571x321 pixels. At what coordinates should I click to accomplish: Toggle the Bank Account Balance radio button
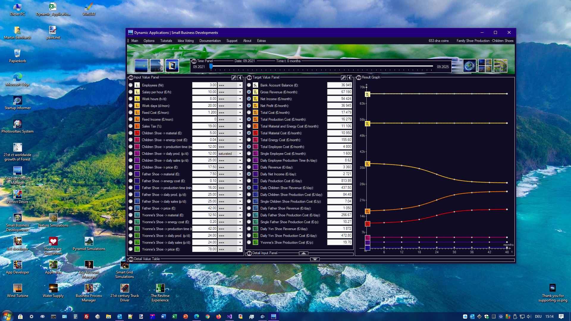[x=249, y=85]
